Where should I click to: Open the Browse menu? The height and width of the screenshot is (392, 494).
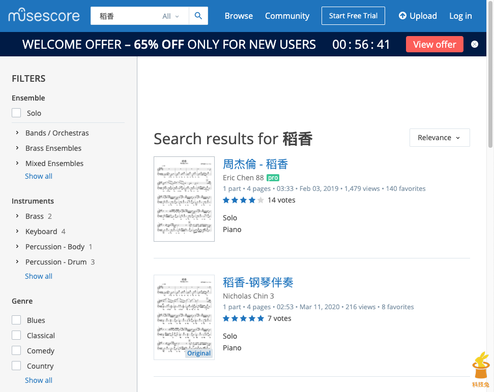[239, 16]
